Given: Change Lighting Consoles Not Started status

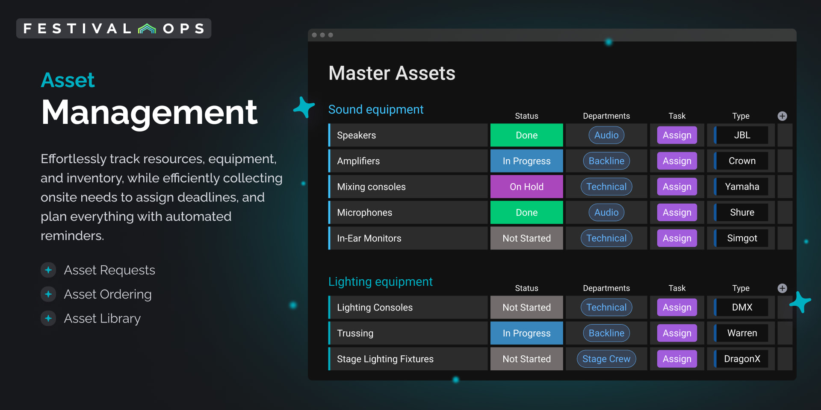Looking at the screenshot, I should [x=526, y=307].
